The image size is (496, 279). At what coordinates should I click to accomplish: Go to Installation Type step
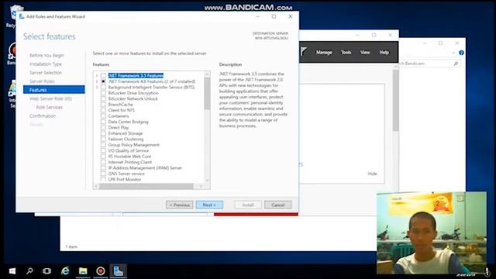point(46,64)
